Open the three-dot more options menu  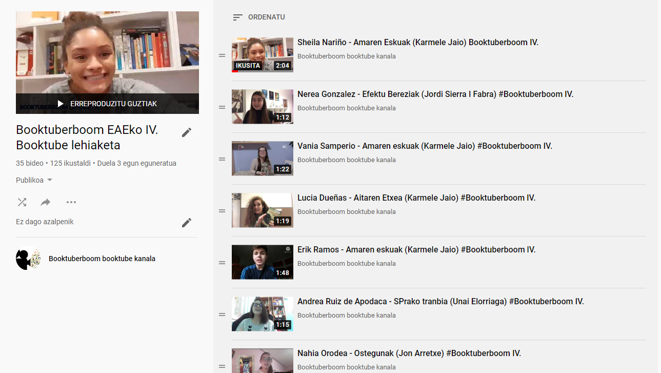click(71, 202)
